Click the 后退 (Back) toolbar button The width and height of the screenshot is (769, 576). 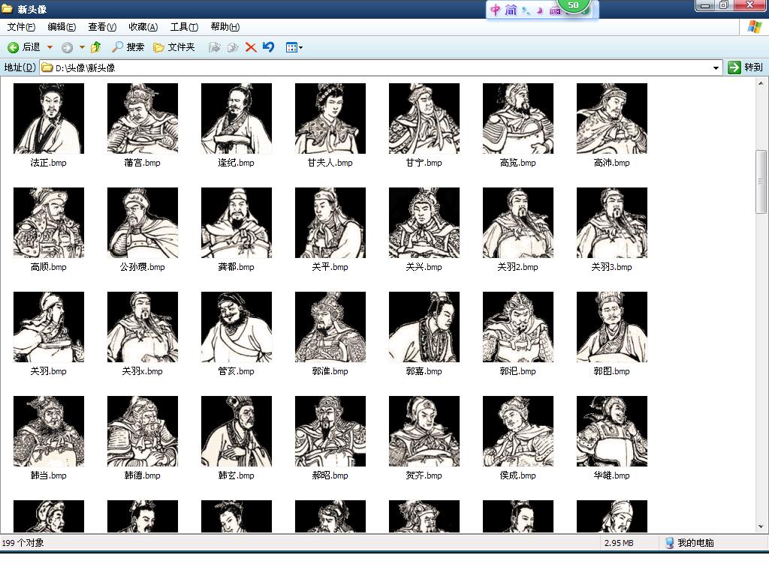tap(24, 47)
